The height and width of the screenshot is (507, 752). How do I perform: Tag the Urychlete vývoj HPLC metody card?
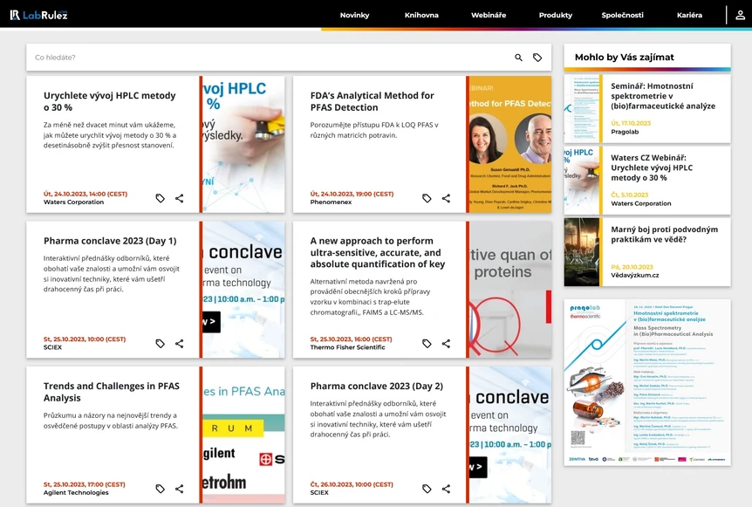pyautogui.click(x=161, y=198)
